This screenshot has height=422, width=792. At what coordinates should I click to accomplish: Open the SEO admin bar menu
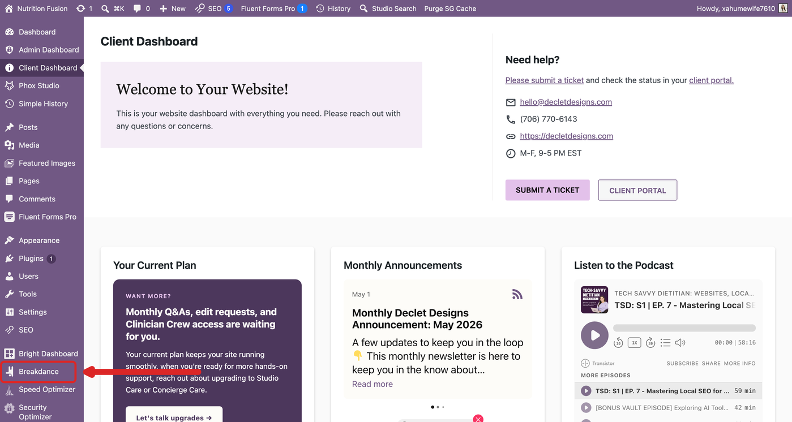213,8
